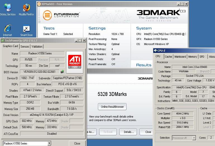Open the SPD tab in CPU-Z
215x146 pixels.
coord(202,57)
